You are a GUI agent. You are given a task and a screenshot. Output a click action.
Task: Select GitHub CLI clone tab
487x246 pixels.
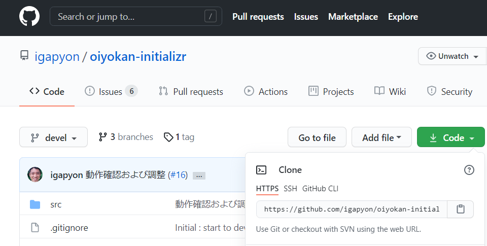[320, 189]
